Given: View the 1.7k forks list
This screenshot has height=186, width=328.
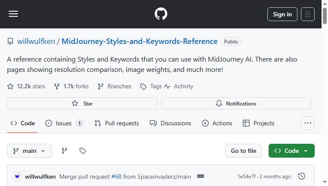Looking at the screenshot, I should (x=71, y=86).
